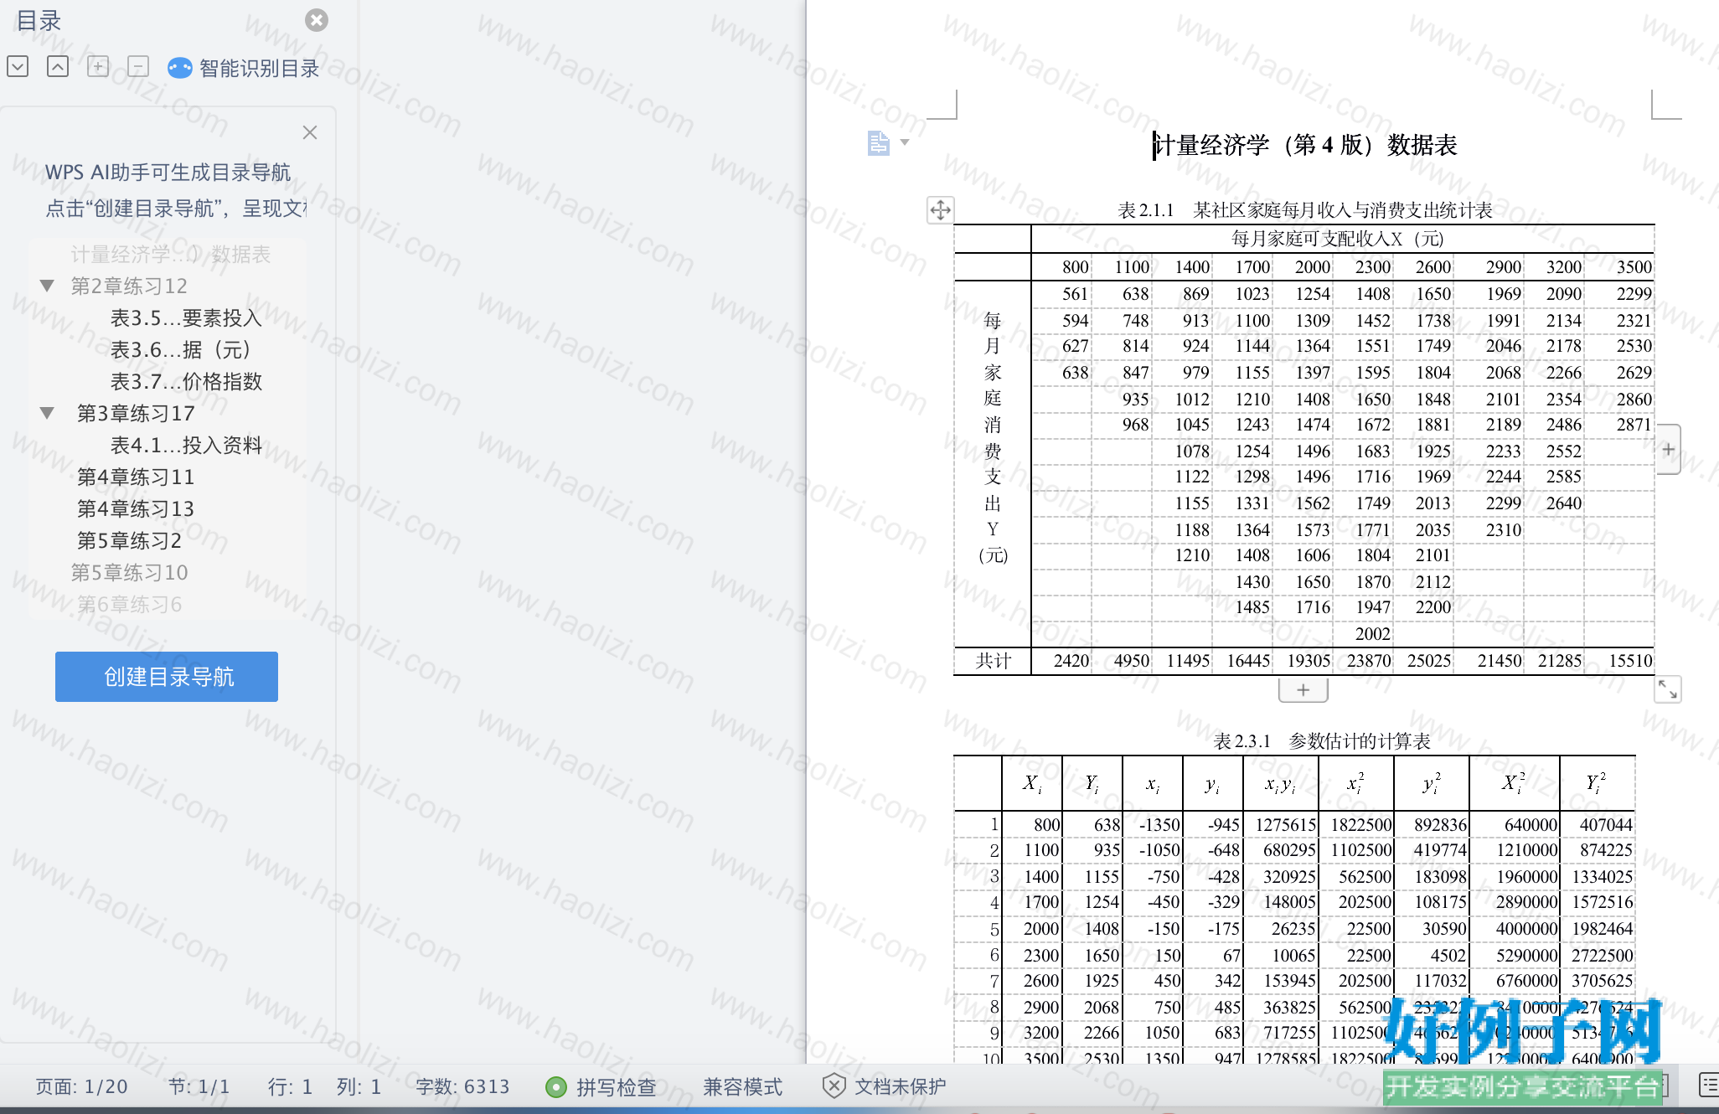Add a column with the right-side plus button
1719x1114 pixels.
[1668, 450]
